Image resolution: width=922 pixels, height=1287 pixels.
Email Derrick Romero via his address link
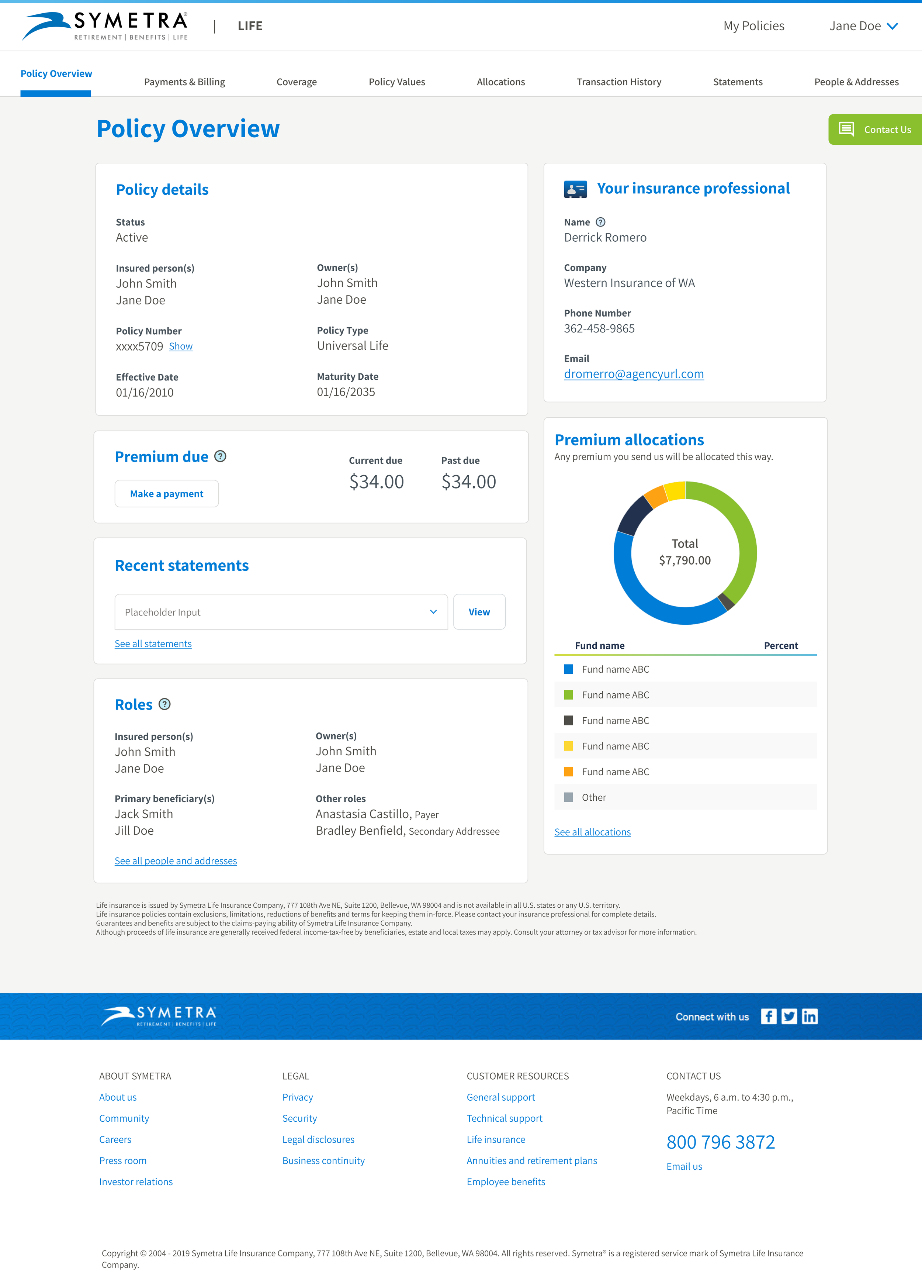point(634,373)
